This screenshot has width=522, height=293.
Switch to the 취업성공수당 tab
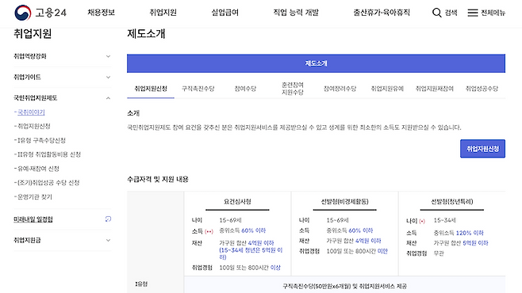point(482,89)
